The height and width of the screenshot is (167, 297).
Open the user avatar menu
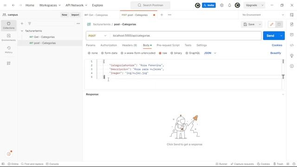click(237, 5)
